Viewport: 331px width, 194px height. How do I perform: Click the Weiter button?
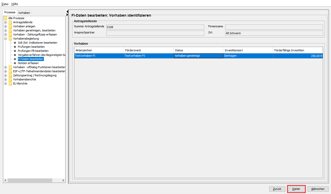[296, 189]
